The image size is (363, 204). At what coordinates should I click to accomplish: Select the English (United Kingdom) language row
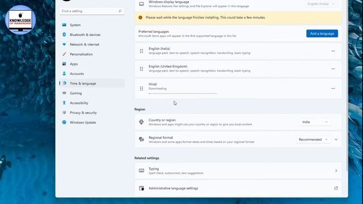tap(238, 69)
